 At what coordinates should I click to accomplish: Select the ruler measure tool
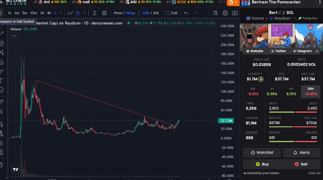coord(1,102)
